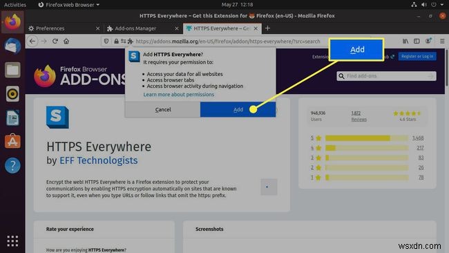Open the 83 three-star reviews count
This screenshot has height=253, width=449.
(x=421, y=158)
